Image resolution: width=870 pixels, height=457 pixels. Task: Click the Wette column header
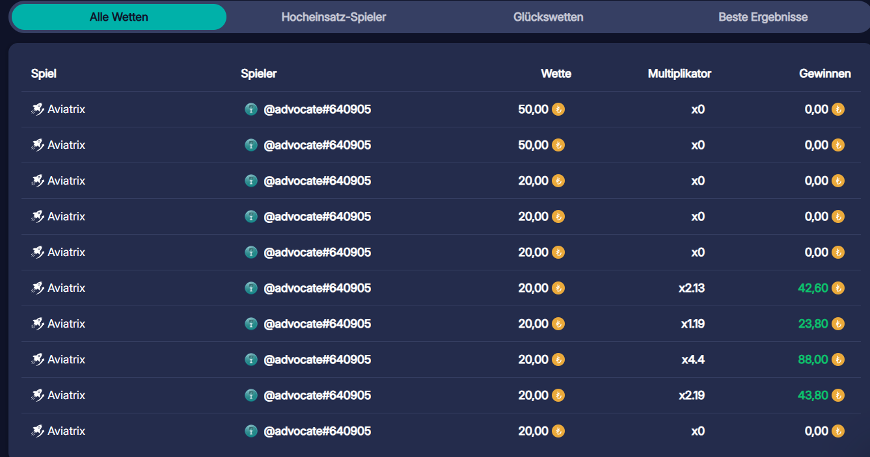(556, 73)
